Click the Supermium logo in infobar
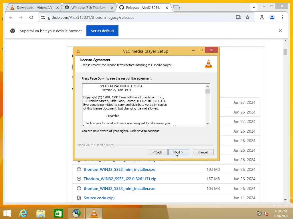Viewport: 293px width, 219px height. pyautogui.click(x=13, y=31)
